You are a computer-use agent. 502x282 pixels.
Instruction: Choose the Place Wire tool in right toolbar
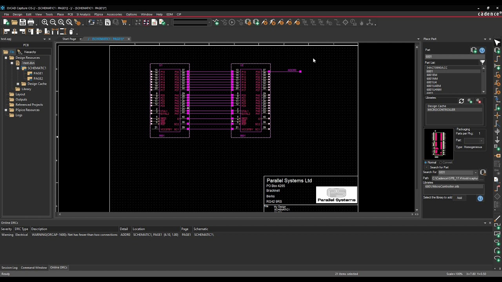click(x=497, y=58)
